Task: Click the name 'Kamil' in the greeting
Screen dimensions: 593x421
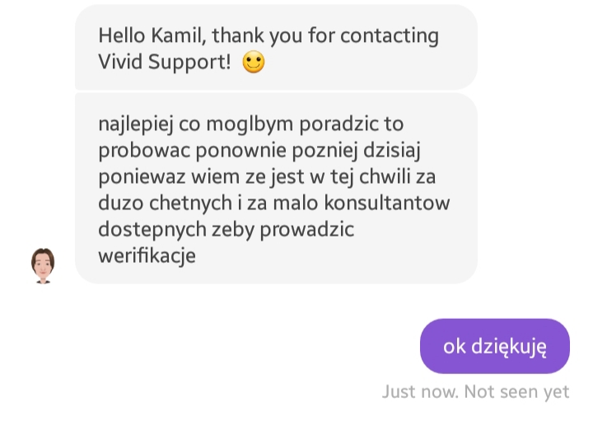Action: click(178, 35)
